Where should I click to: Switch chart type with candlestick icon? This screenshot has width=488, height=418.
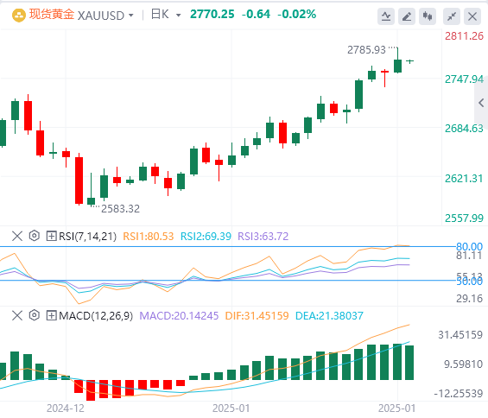428,16
